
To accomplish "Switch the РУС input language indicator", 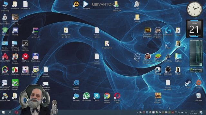I will [186, 112].
